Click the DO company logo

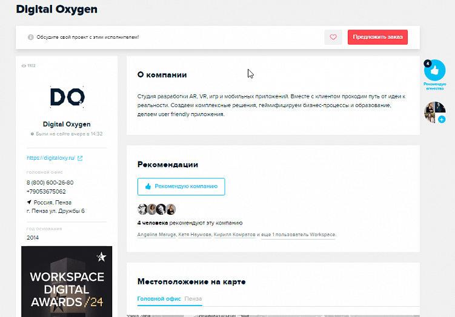click(x=67, y=97)
